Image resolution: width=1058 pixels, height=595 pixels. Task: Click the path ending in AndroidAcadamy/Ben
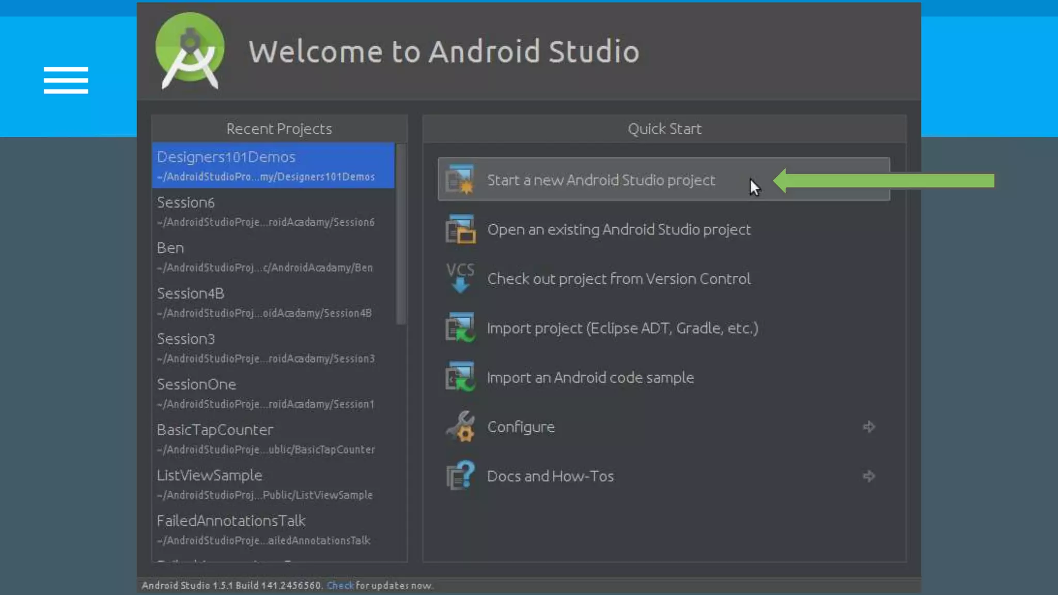coord(265,268)
